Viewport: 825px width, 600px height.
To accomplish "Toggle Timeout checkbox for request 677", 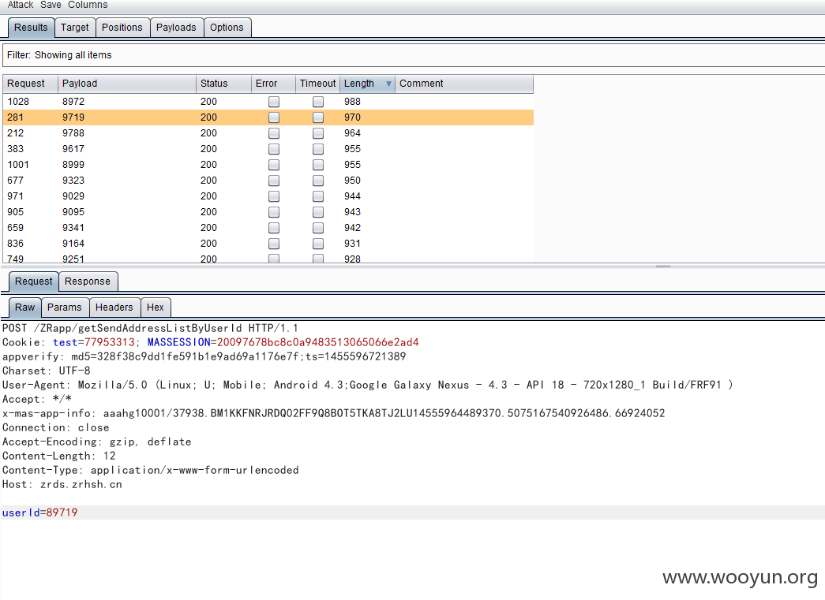I will (318, 181).
